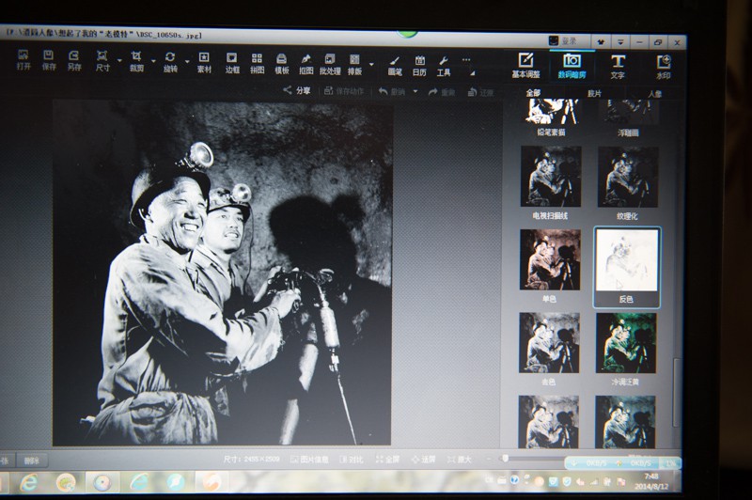This screenshot has width=752, height=500.
Task: Select the 人像 filter category
Action: click(654, 94)
